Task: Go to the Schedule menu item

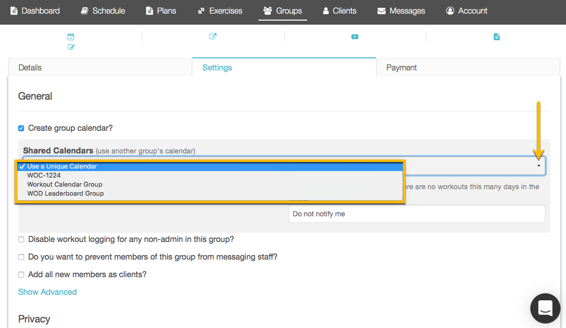Action: [x=103, y=11]
